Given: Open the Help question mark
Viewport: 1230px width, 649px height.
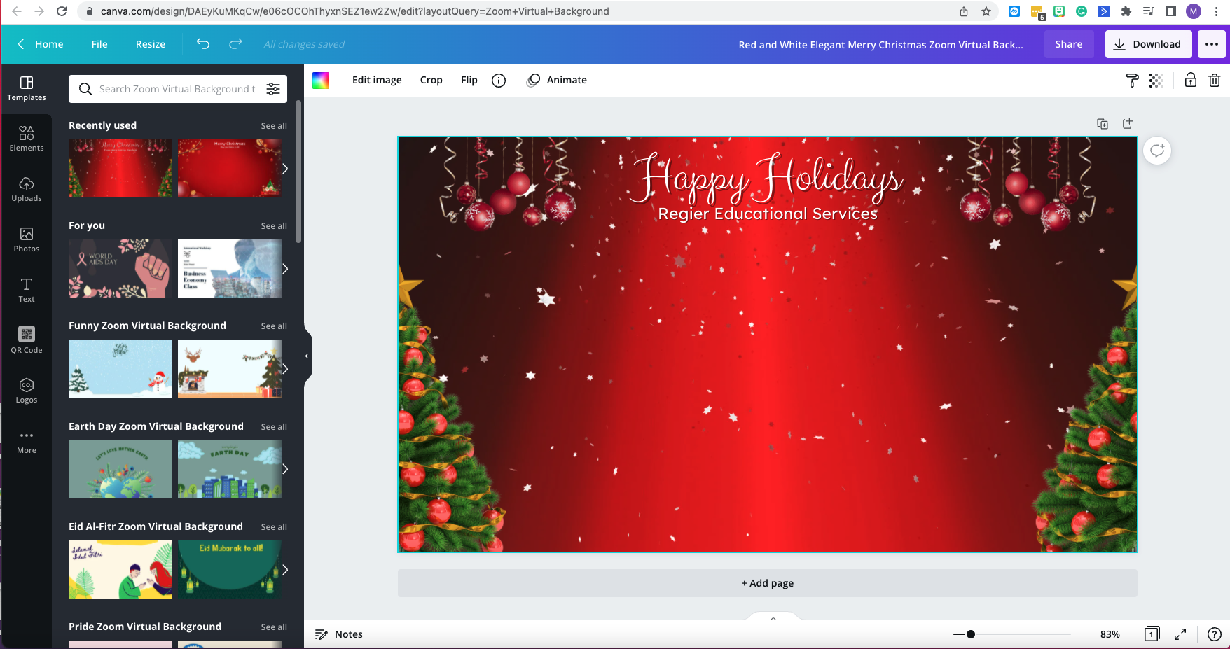Looking at the screenshot, I should point(1215,634).
